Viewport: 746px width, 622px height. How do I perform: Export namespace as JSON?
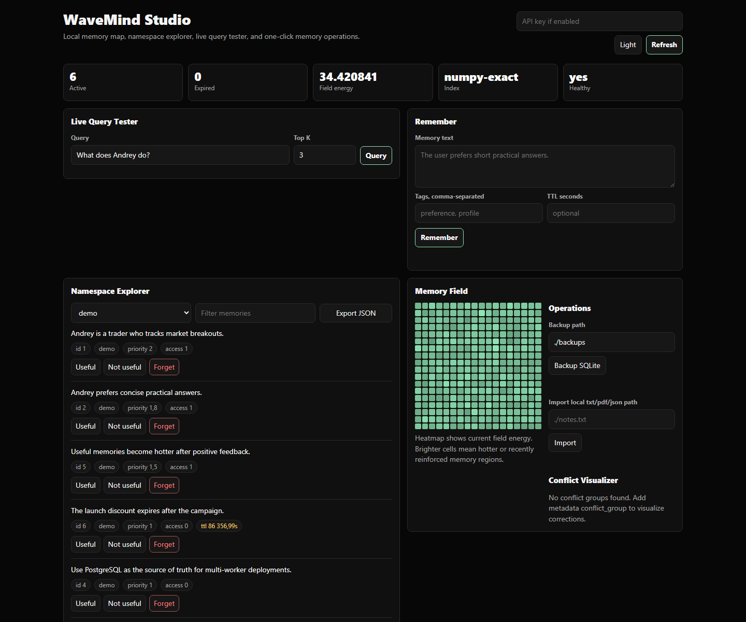tap(355, 313)
